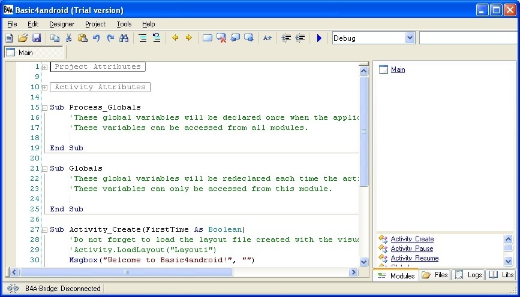Navigate forward with the right yellow arrow
The height and width of the screenshot is (297, 520).
[189, 38]
